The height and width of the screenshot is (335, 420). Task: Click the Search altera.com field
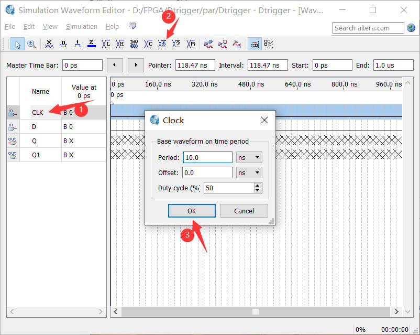tap(368, 28)
